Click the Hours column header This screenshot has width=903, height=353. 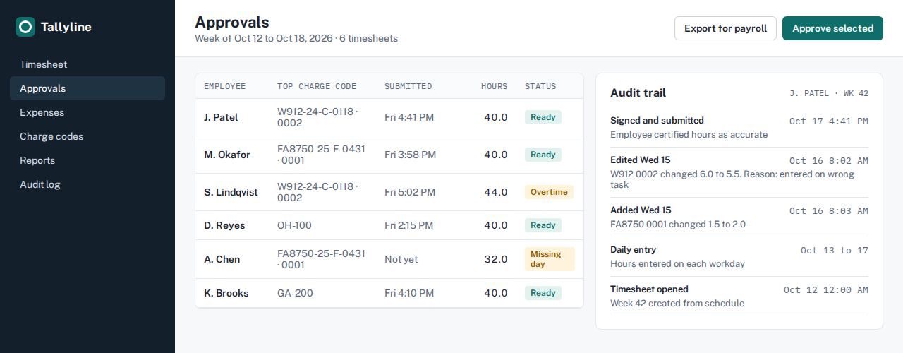point(494,86)
